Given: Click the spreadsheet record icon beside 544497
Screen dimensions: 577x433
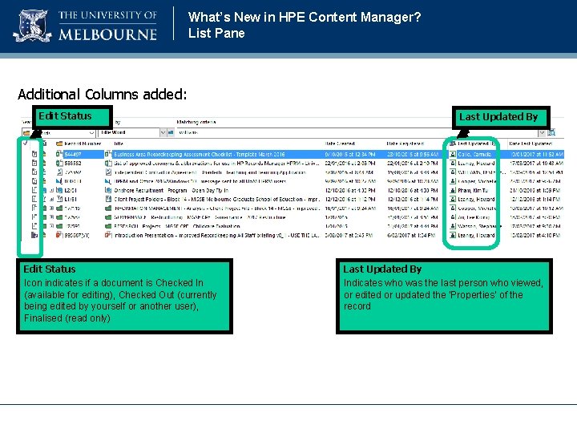Looking at the screenshot, I should point(59,154).
